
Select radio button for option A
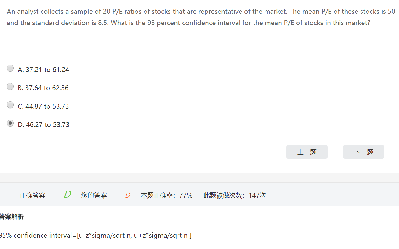pyautogui.click(x=10, y=68)
